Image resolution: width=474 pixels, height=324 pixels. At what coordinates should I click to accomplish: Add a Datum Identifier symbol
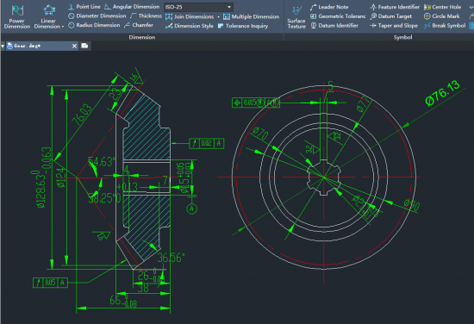pyautogui.click(x=334, y=26)
